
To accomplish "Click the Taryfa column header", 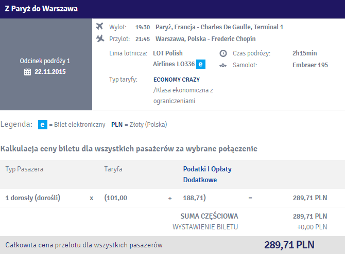I will [113, 169].
